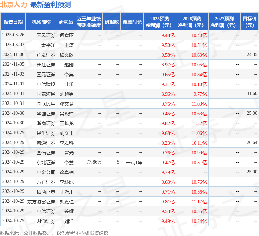259x236 pixels.
Task: Select the 东方财富证券 row institution
Action: [x=41, y=202]
